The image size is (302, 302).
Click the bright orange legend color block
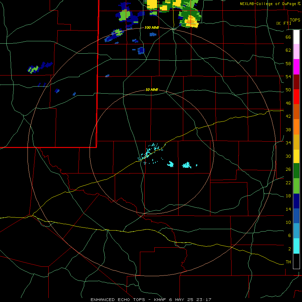296,127
